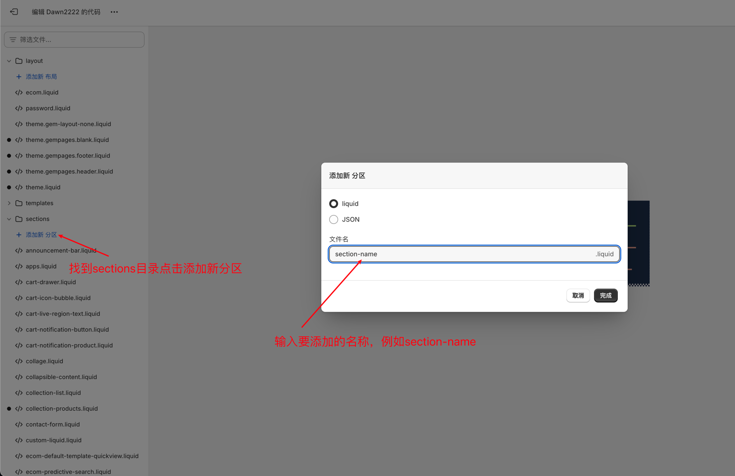The image size is (735, 476).
Task: Click the code icon of collapsible-content.liquid
Action: click(x=19, y=377)
